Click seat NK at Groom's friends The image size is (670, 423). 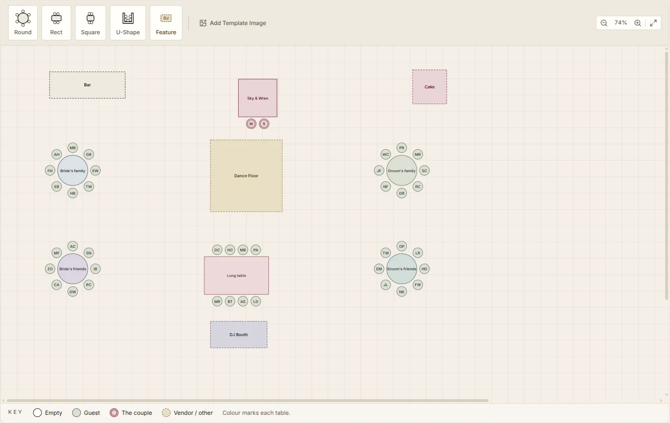pos(402,292)
